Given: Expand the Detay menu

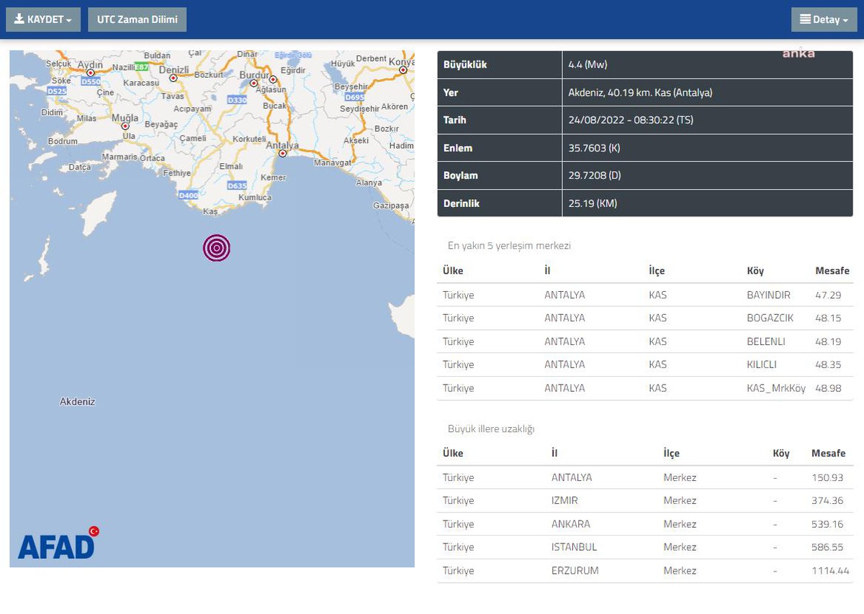Looking at the screenshot, I should 824,19.
